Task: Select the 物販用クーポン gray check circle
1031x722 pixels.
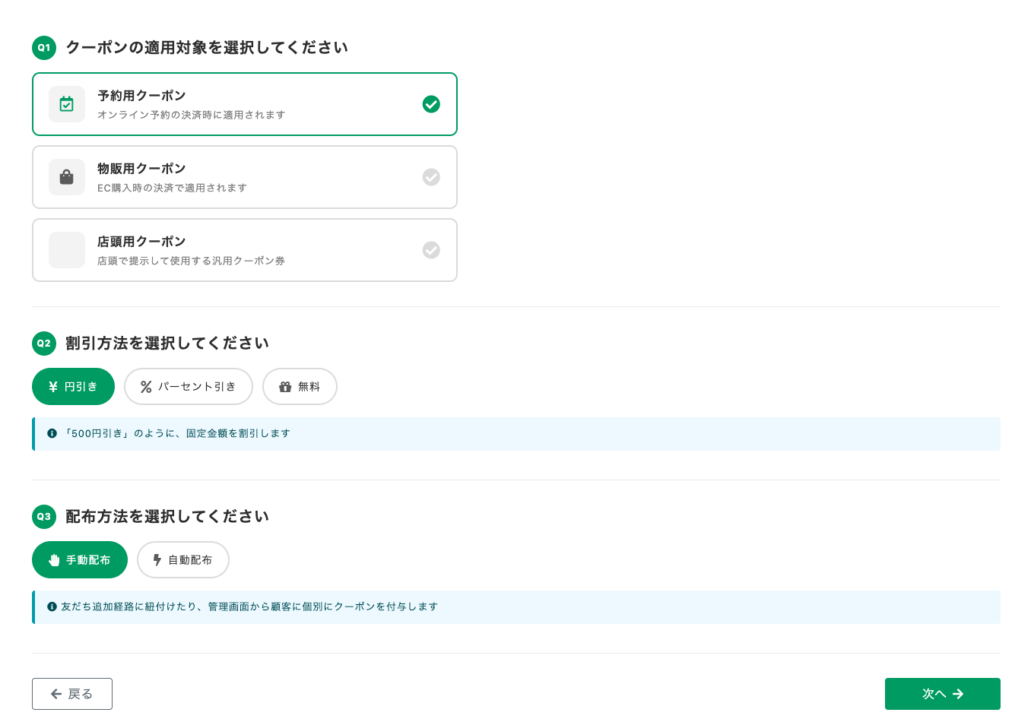Action: tap(431, 177)
